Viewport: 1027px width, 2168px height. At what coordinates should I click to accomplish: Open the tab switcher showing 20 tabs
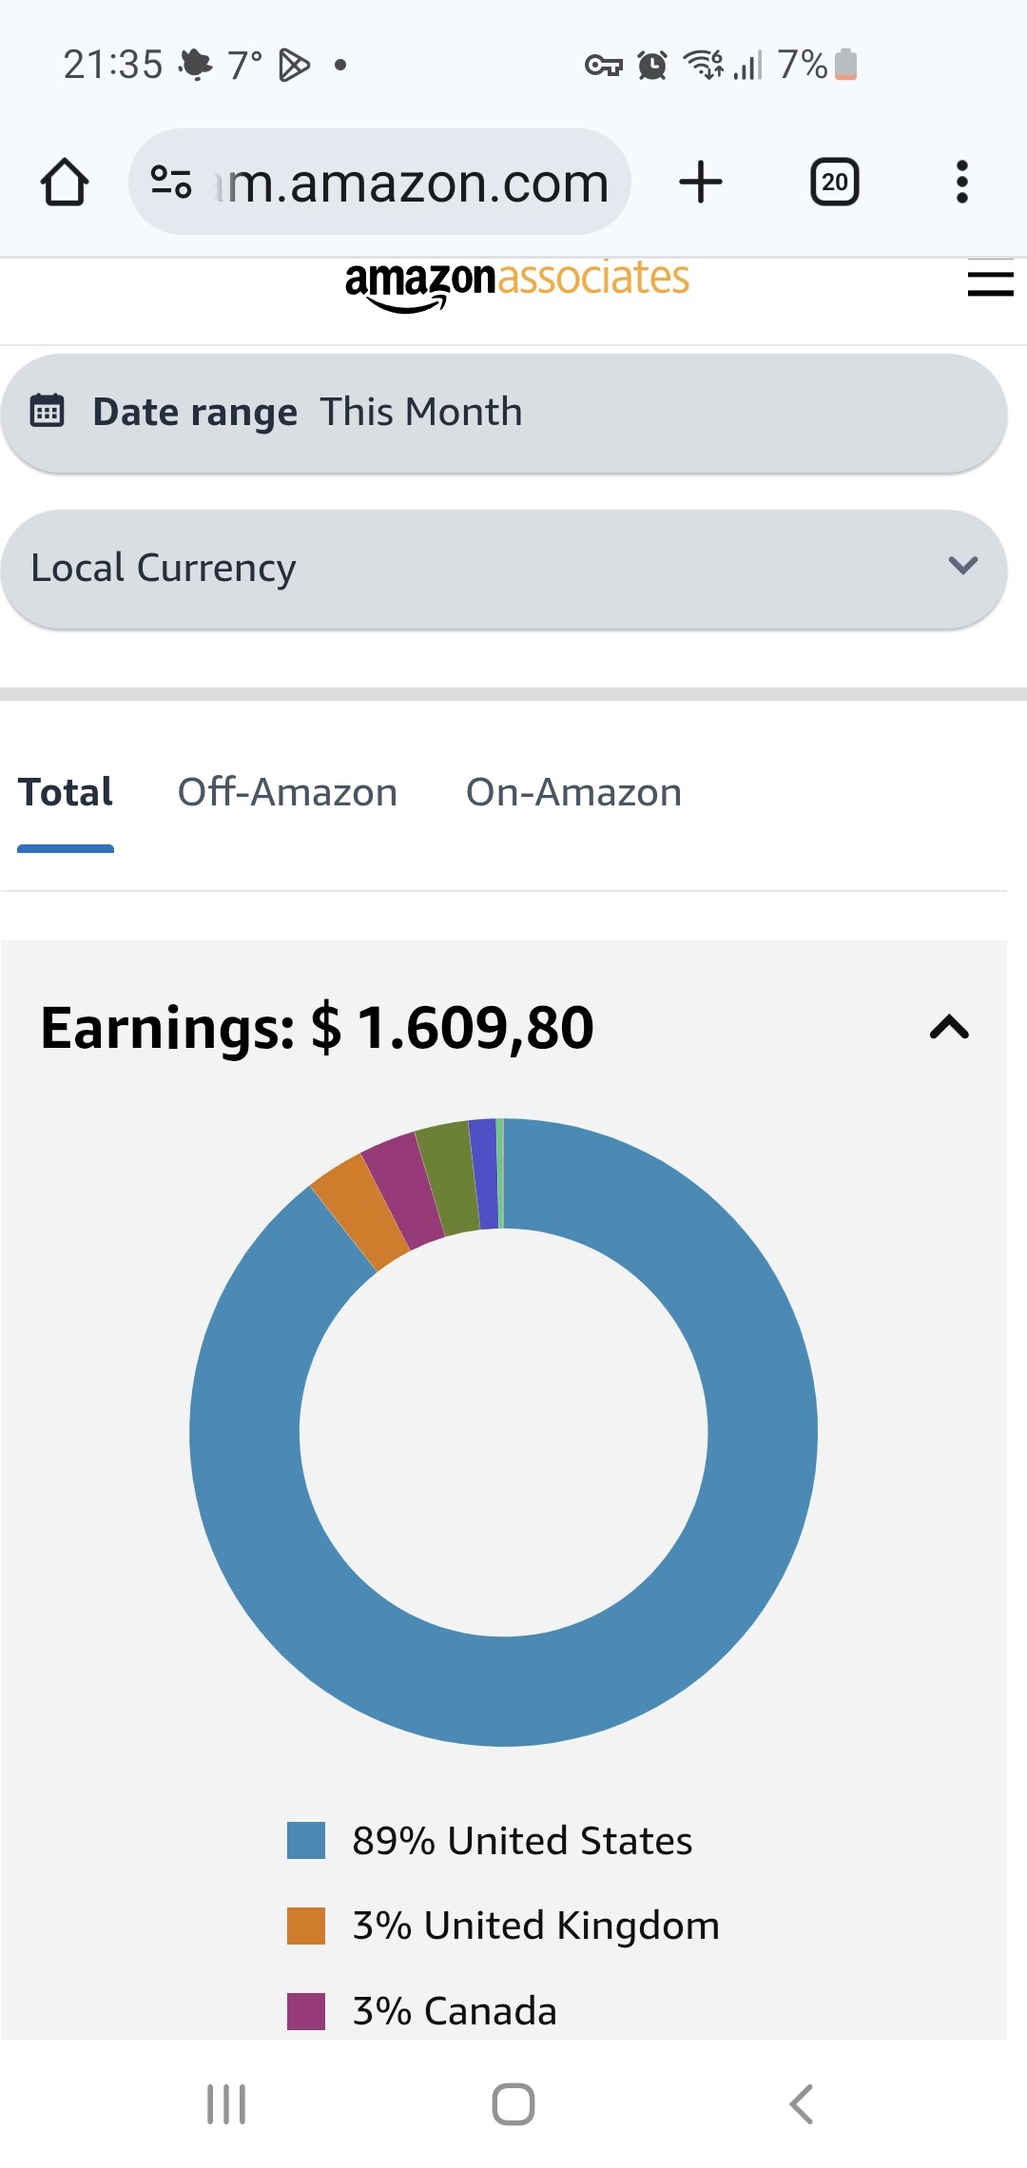pyautogui.click(x=834, y=182)
